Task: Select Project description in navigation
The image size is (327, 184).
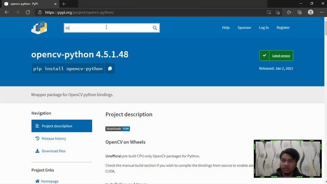Action: (61, 126)
